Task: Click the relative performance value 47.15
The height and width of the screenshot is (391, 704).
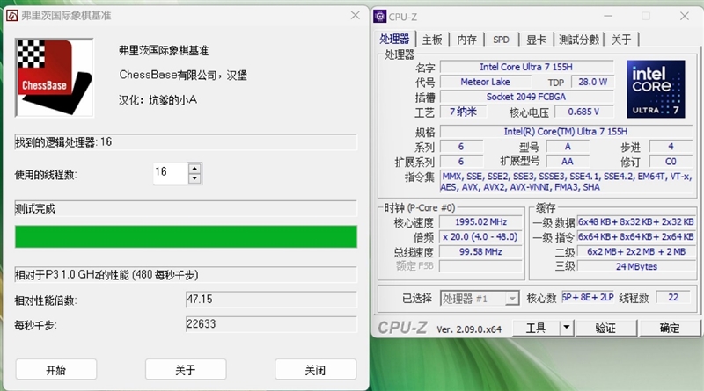Action: [x=271, y=299]
